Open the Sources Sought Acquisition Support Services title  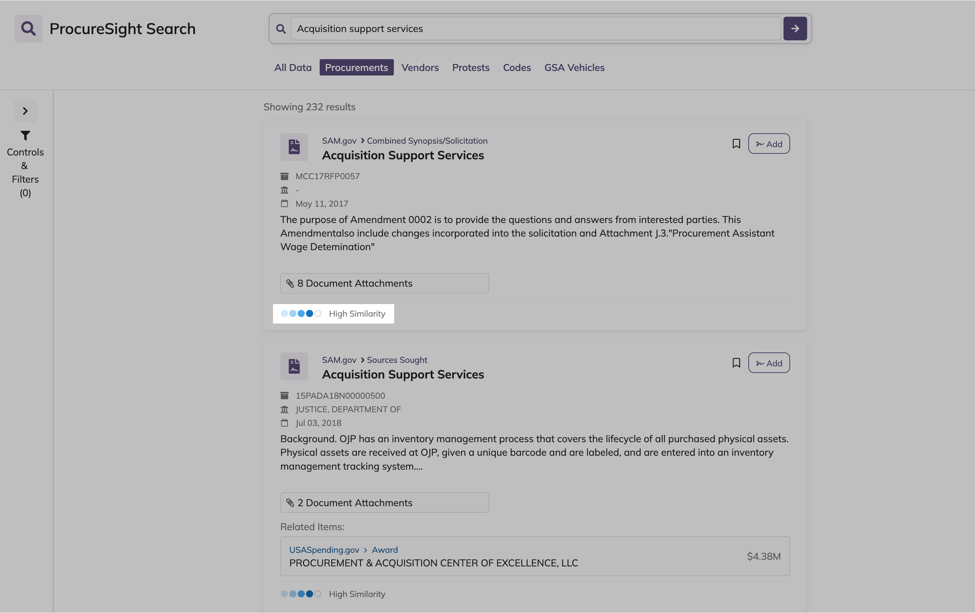tap(403, 375)
